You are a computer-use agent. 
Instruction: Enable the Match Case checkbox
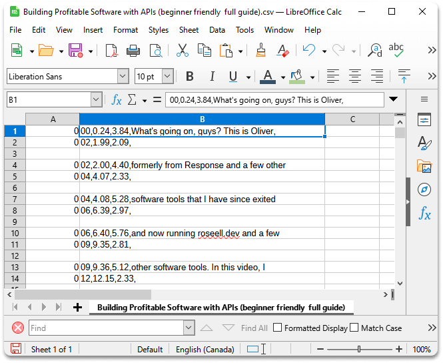pos(354,328)
